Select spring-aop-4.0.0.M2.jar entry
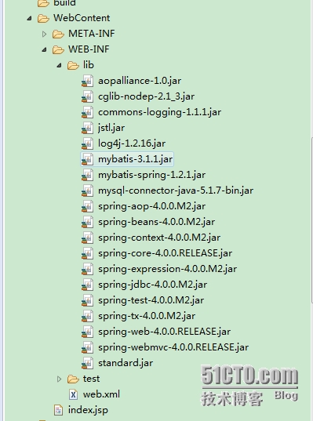The height and width of the screenshot is (421, 313). [152, 206]
